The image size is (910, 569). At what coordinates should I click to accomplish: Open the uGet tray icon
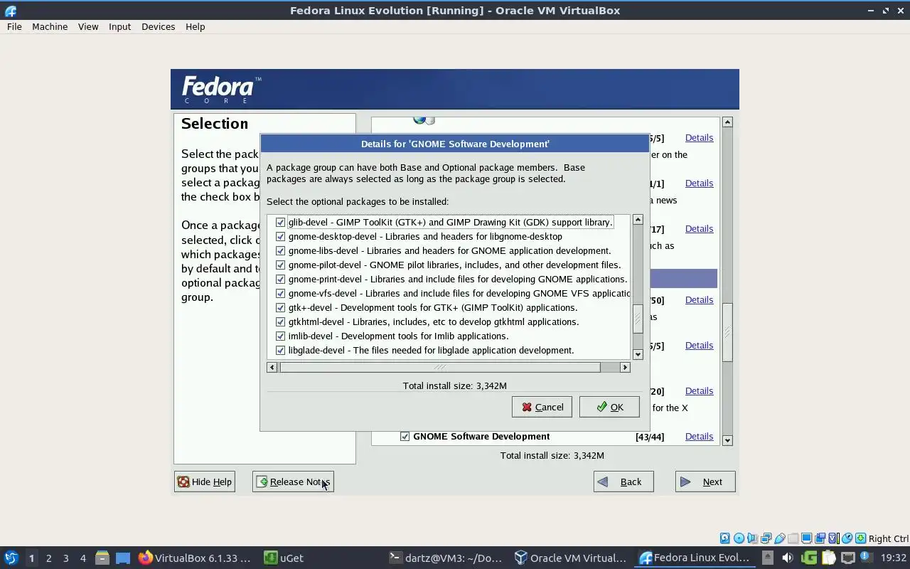pos(809,558)
